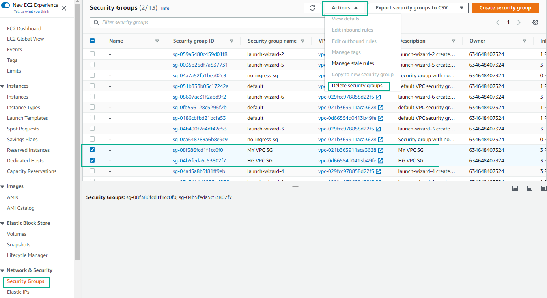This screenshot has width=547, height=298.
Task: Click Create security group button
Action: tap(505, 8)
